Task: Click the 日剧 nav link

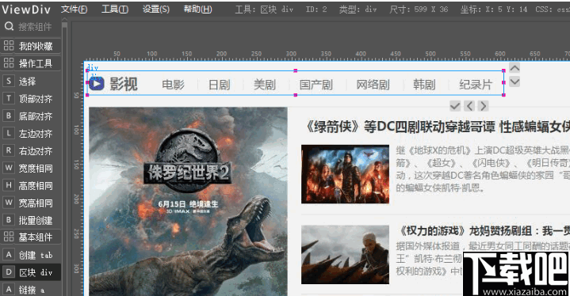Action: (x=220, y=85)
